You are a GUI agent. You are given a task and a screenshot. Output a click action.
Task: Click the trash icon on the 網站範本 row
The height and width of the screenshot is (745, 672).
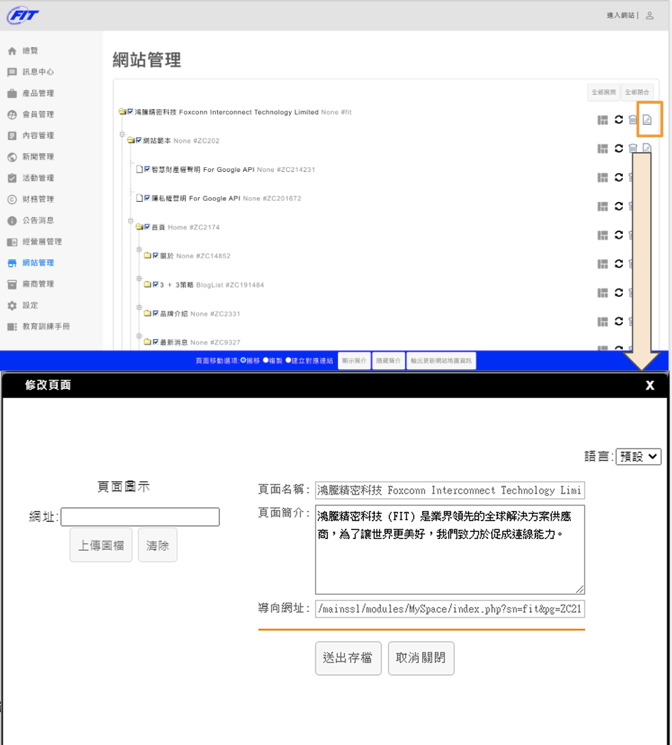(632, 149)
